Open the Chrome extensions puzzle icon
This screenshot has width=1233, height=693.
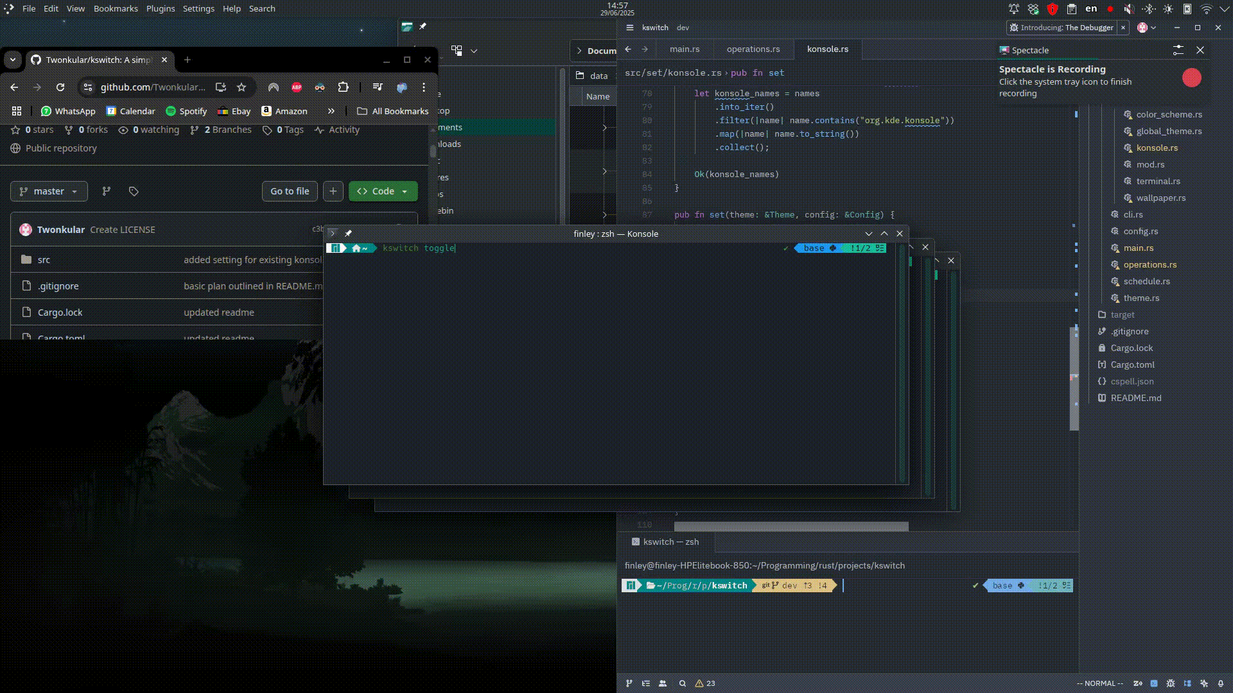pos(344,87)
